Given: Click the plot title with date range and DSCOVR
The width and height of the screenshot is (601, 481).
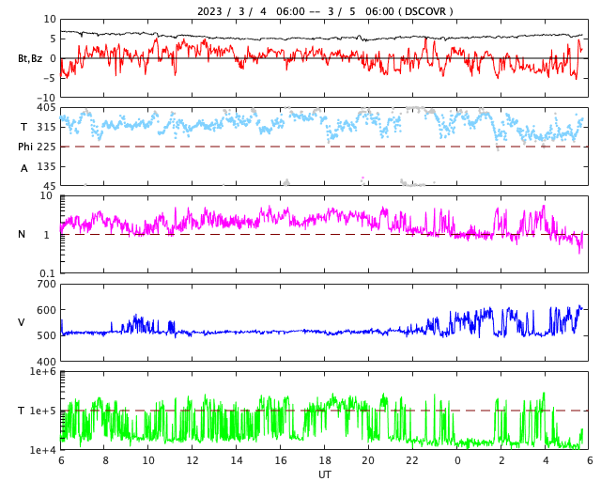Looking at the screenshot, I should [x=324, y=11].
